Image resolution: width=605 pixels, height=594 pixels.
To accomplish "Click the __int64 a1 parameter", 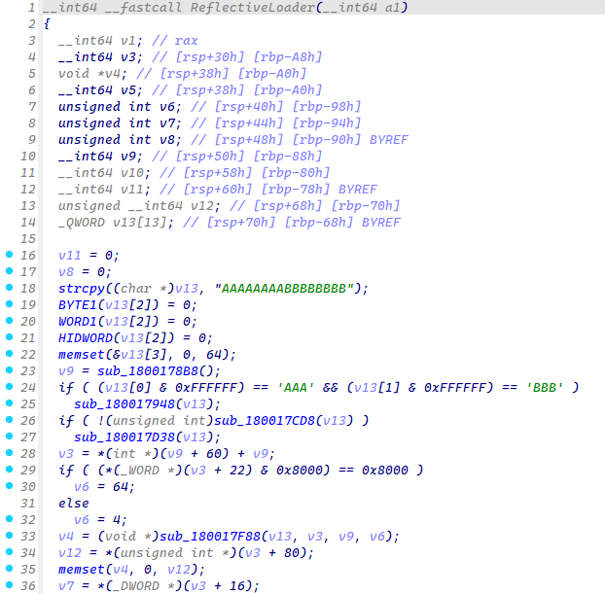I will tap(362, 8).
